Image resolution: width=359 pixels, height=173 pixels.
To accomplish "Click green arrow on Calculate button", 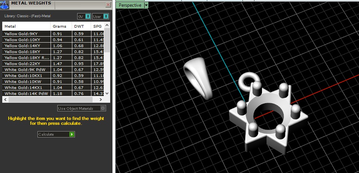I will pyautogui.click(x=72, y=134).
